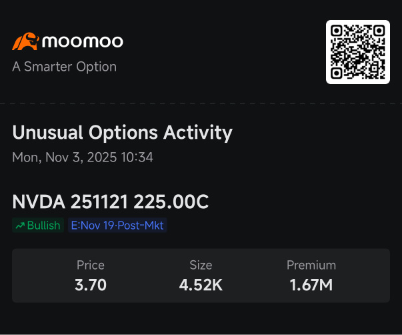Scan-click the QR code image

357,52
